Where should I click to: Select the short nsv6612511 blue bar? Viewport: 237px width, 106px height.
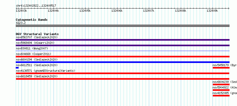tap(17, 68)
